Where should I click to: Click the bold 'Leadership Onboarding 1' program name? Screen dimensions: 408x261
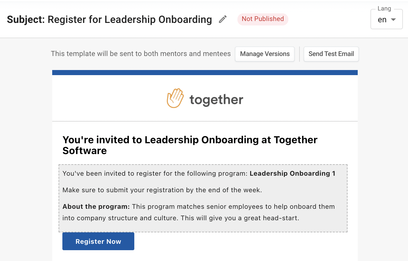(292, 173)
